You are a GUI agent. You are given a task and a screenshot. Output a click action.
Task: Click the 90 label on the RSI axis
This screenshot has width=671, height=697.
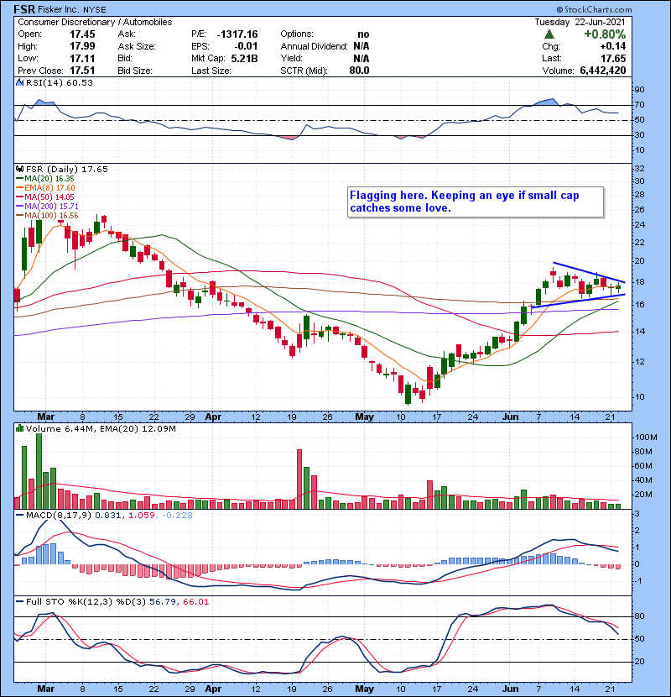(x=639, y=90)
